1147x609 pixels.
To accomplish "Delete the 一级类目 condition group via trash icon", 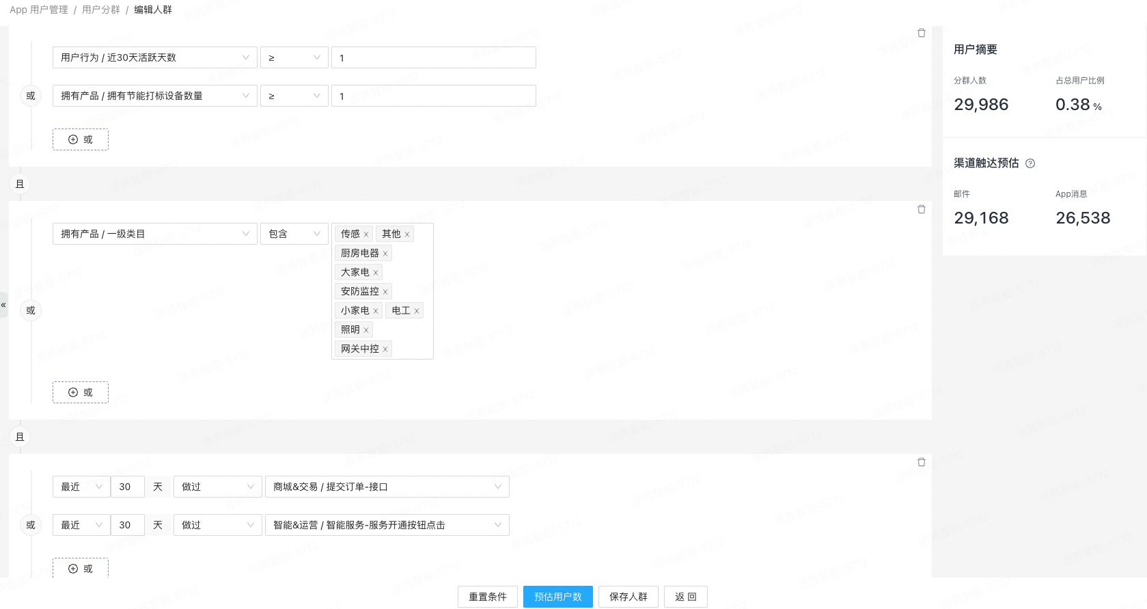I will 921,209.
